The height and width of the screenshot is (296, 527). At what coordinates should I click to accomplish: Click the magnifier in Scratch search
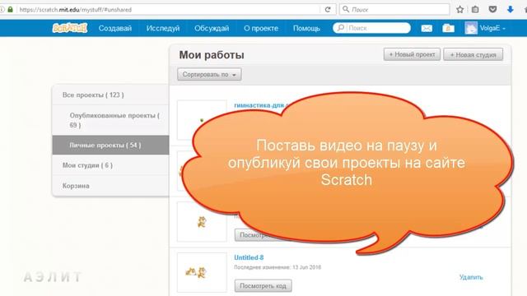pyautogui.click(x=340, y=28)
